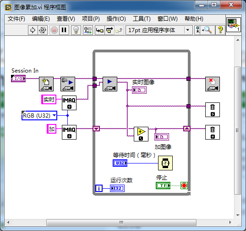Toggle the Highlight Execution lightbulb
The width and height of the screenshot is (246, 231).
pos(76,30)
